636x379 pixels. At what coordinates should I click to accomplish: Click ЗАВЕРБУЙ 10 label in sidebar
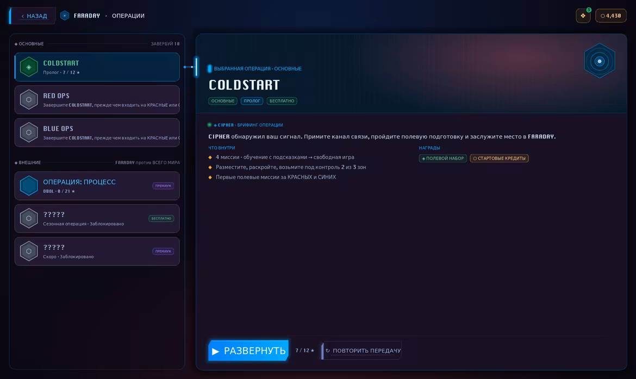coord(165,44)
